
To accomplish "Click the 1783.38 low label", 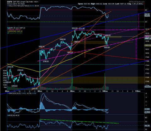I will pos(35,89).
